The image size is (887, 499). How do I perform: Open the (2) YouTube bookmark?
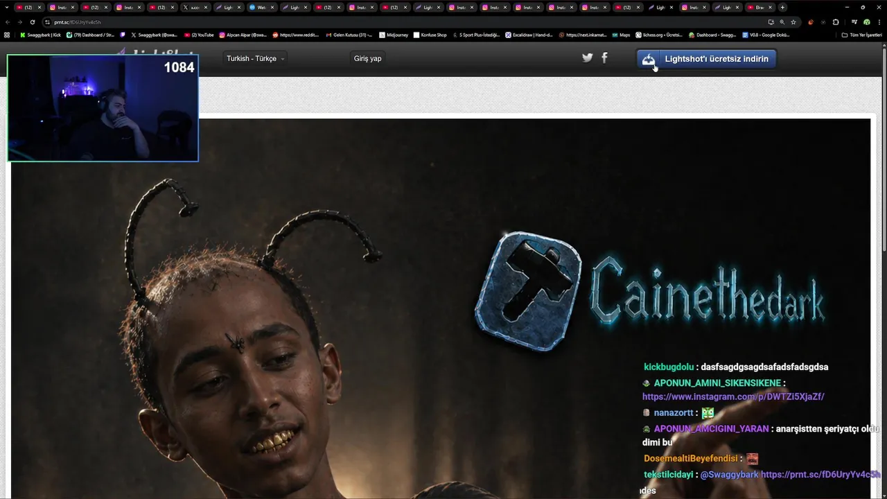tap(199, 35)
